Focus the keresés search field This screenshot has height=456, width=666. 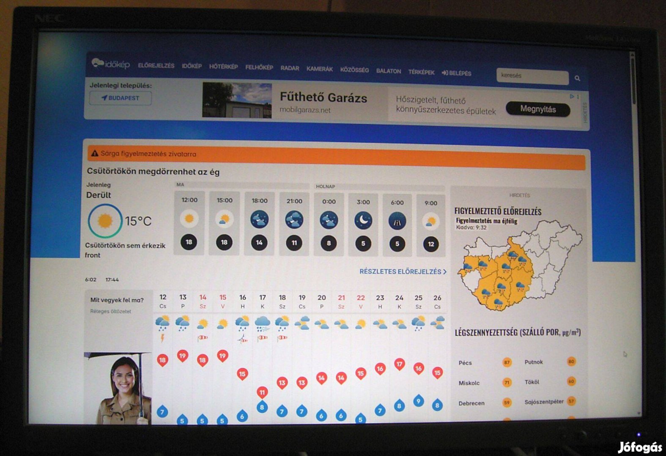click(x=532, y=76)
